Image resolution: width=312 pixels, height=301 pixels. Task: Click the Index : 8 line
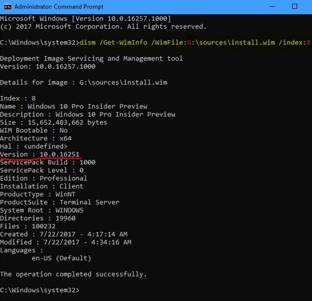pos(18,98)
